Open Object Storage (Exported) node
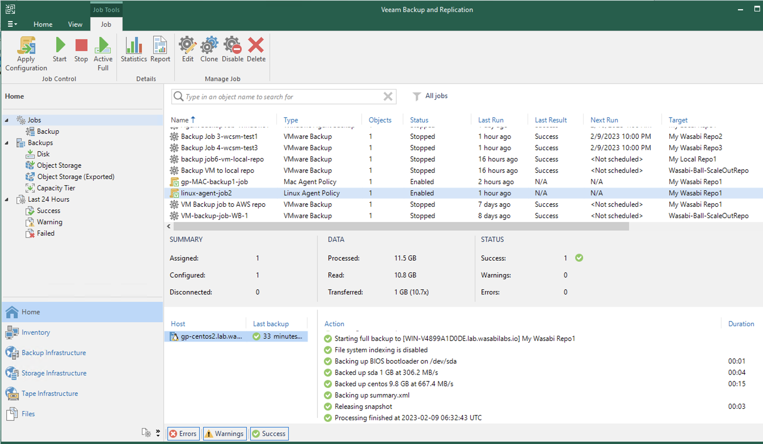Viewport: 763px width, 444px height. point(70,177)
